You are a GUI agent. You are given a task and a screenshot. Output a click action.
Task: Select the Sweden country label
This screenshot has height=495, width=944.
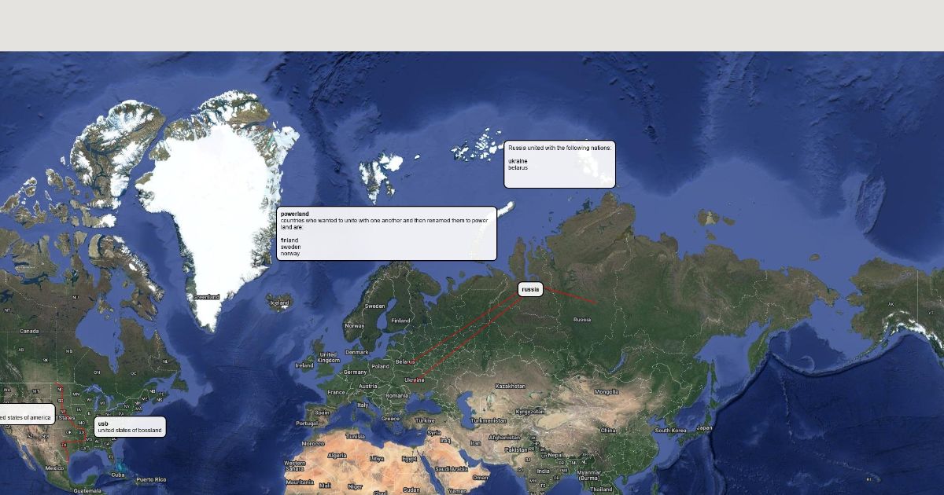coord(375,306)
